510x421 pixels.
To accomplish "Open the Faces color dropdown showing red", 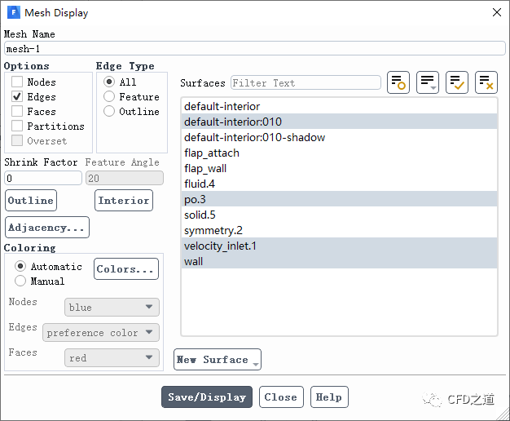I will pos(112,358).
